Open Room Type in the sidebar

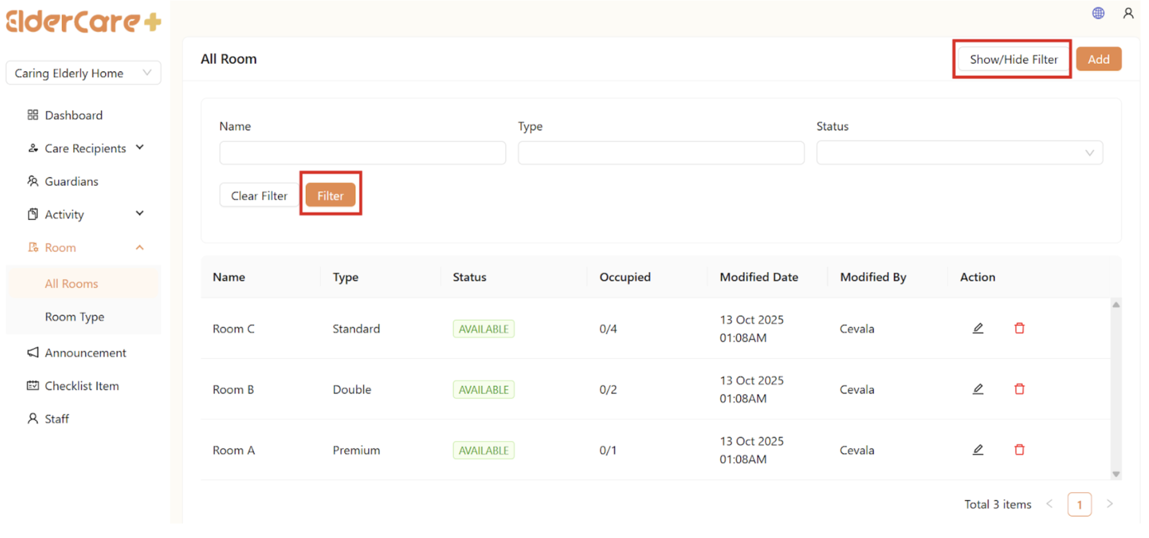(75, 317)
